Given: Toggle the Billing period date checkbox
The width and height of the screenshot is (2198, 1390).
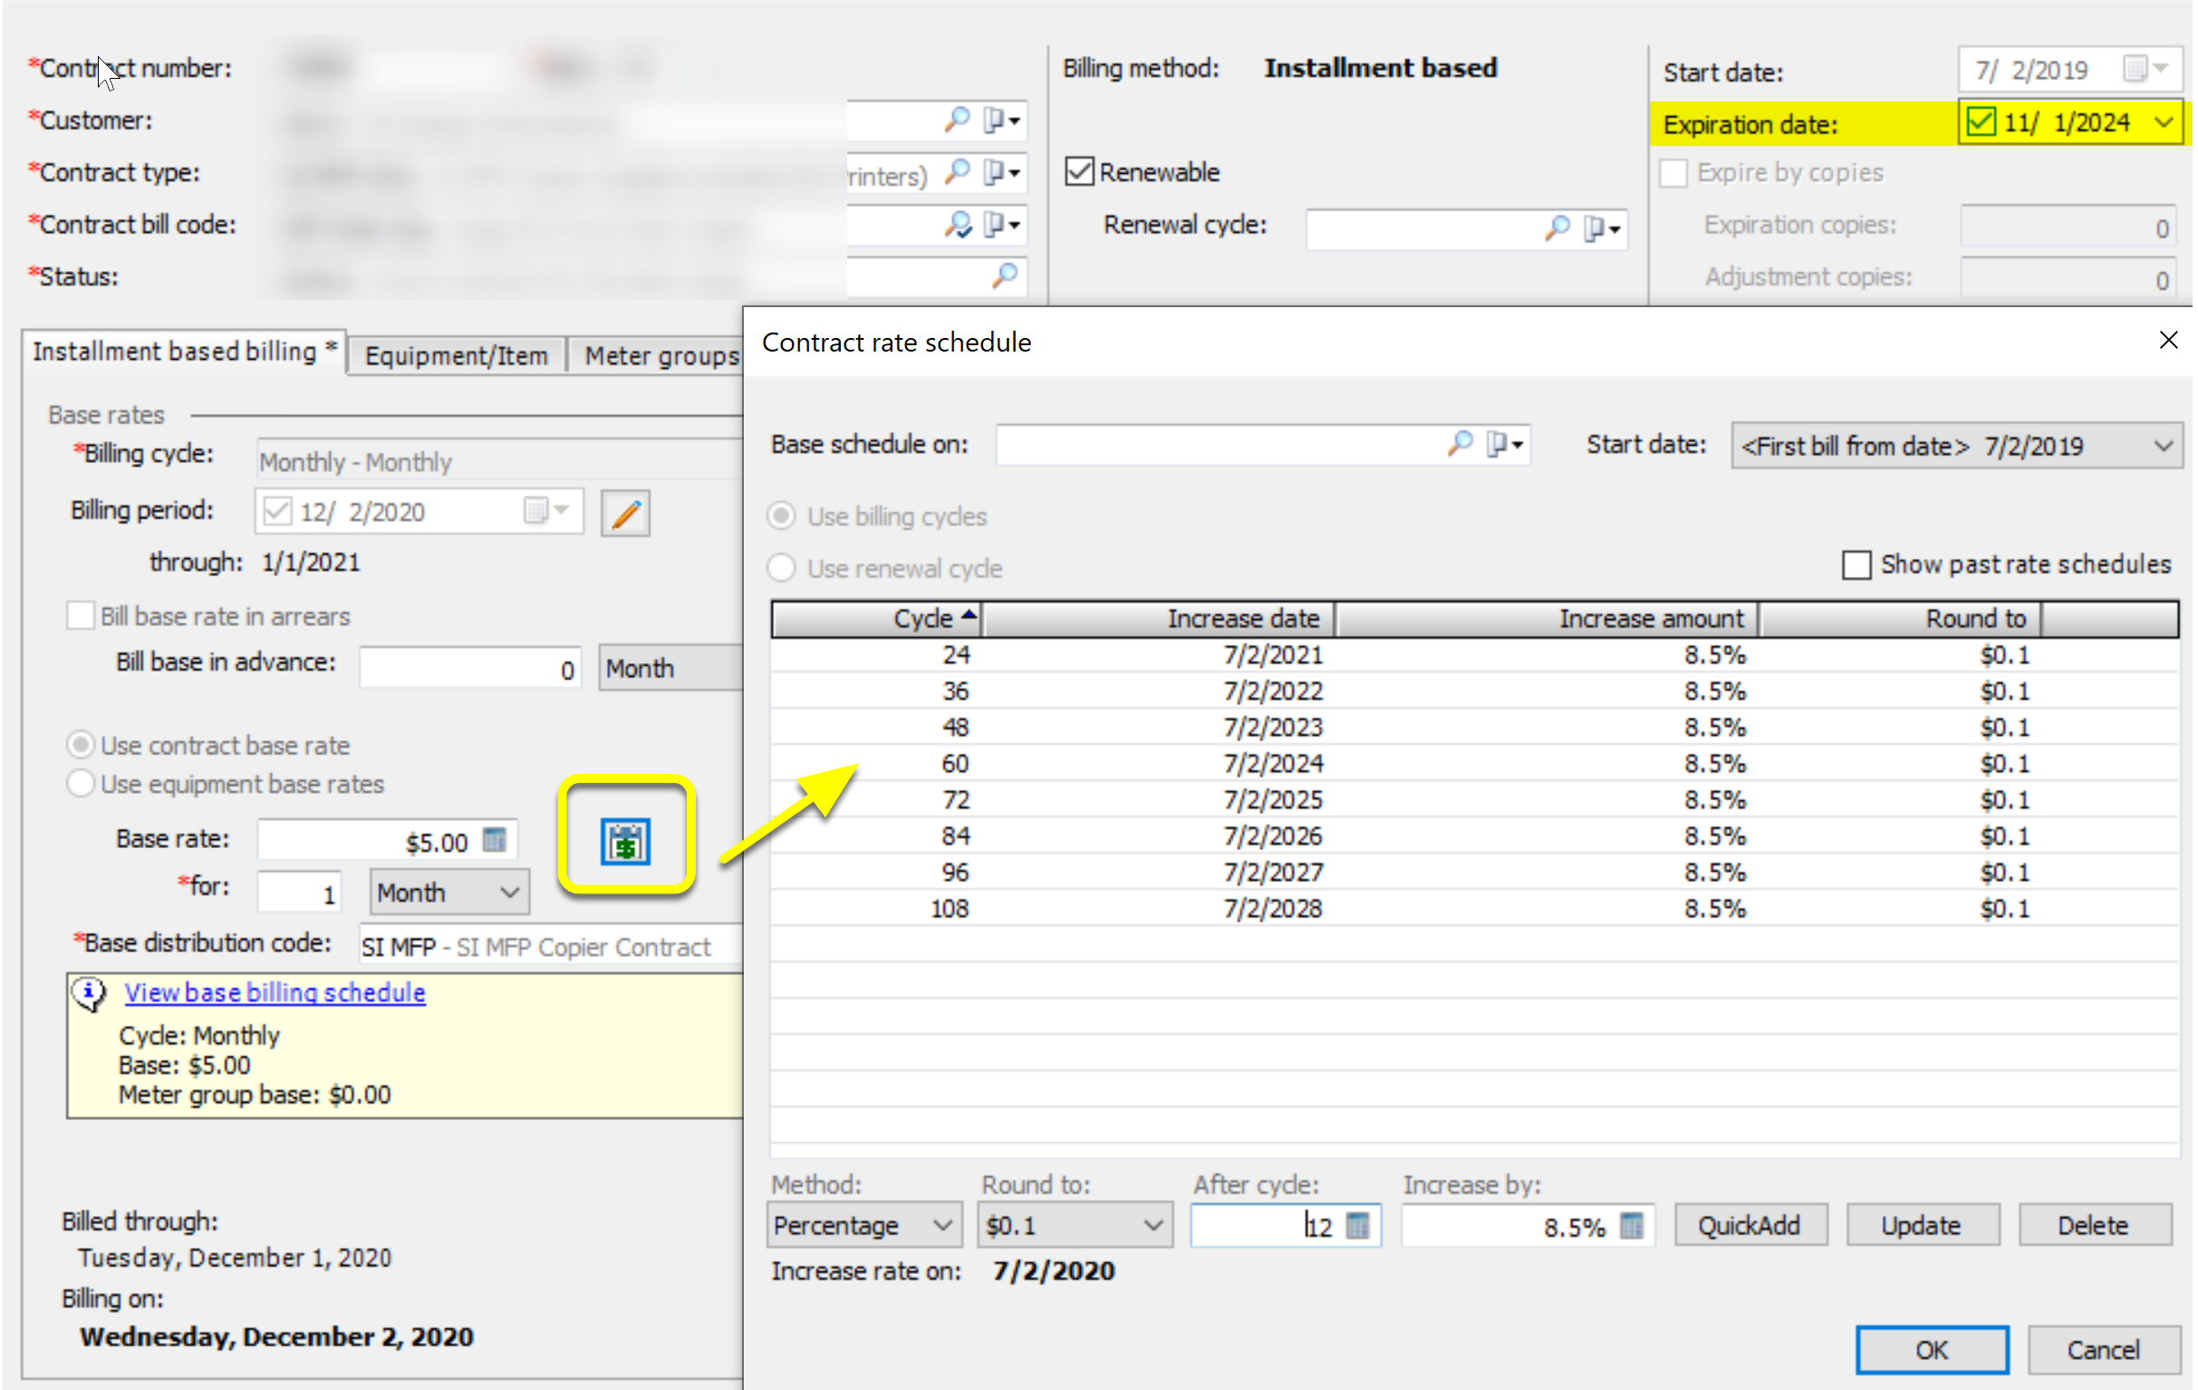Looking at the screenshot, I should click(x=276, y=511).
